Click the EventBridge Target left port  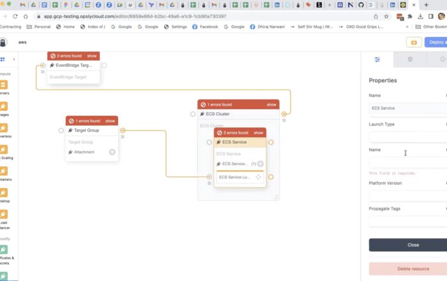coord(43,66)
